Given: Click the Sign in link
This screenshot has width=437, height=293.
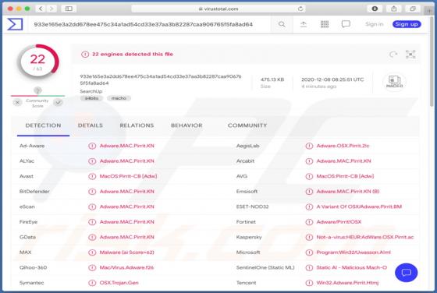Looking at the screenshot, I should coord(375,24).
